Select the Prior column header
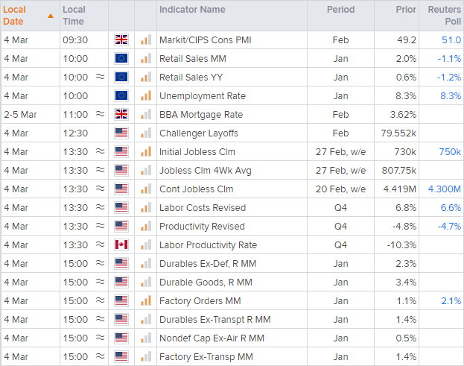464x366 pixels. point(406,10)
